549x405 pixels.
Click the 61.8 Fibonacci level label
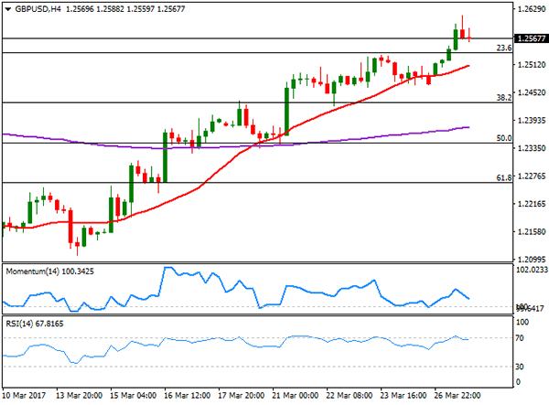(x=504, y=177)
